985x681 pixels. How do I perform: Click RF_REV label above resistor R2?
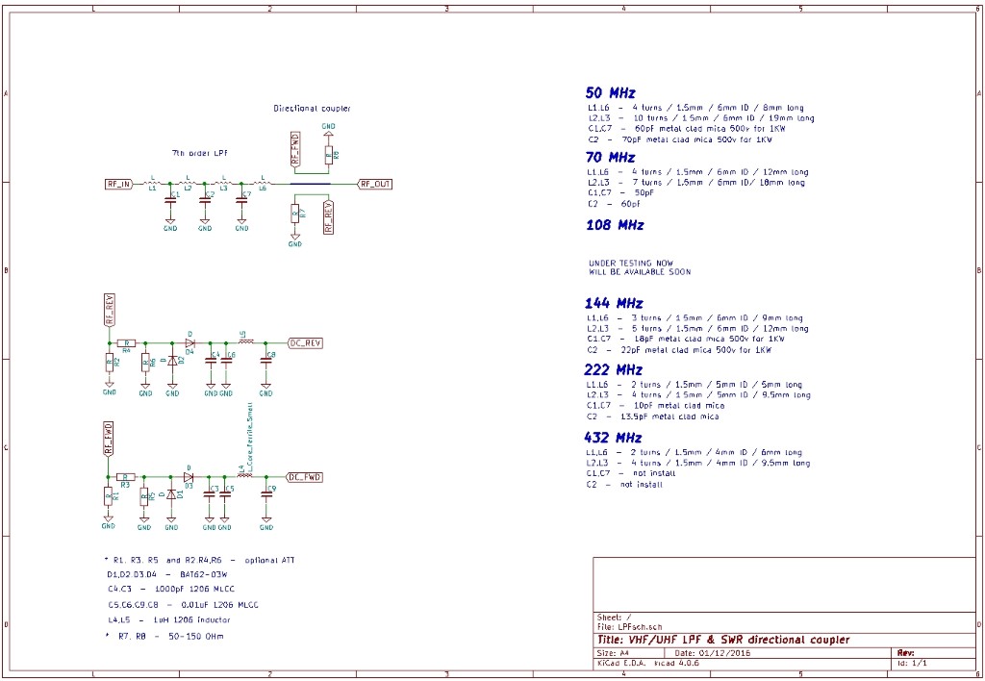(110, 310)
